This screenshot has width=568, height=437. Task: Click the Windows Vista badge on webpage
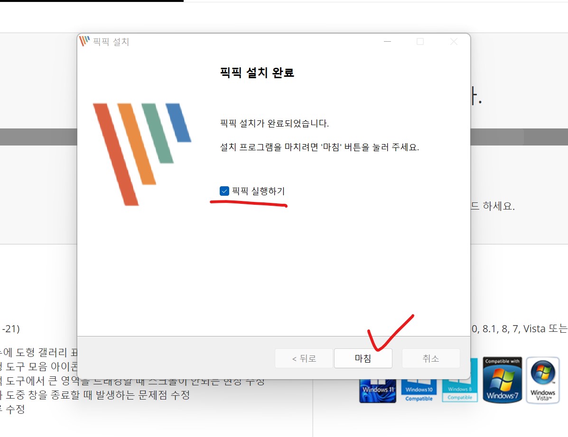coord(543,380)
